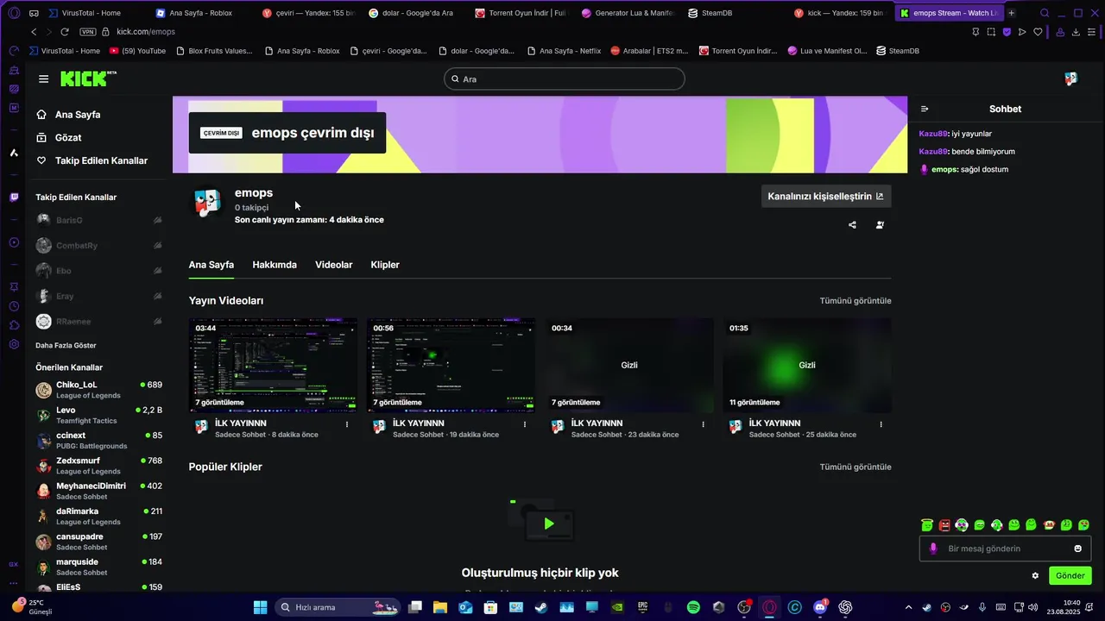Open the 03:44 stream video thumbnail
The height and width of the screenshot is (621, 1105).
(273, 365)
